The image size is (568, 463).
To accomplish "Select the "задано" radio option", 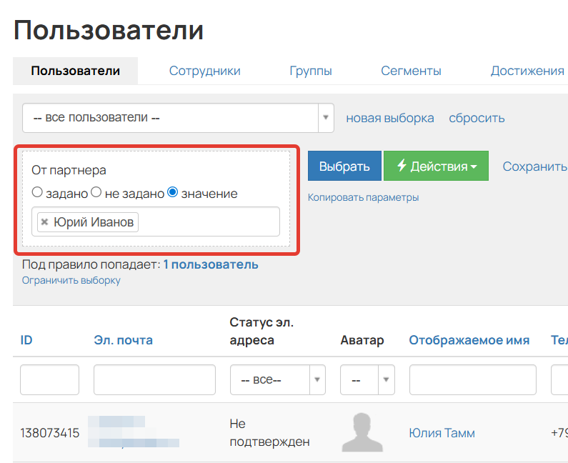I will tap(37, 192).
